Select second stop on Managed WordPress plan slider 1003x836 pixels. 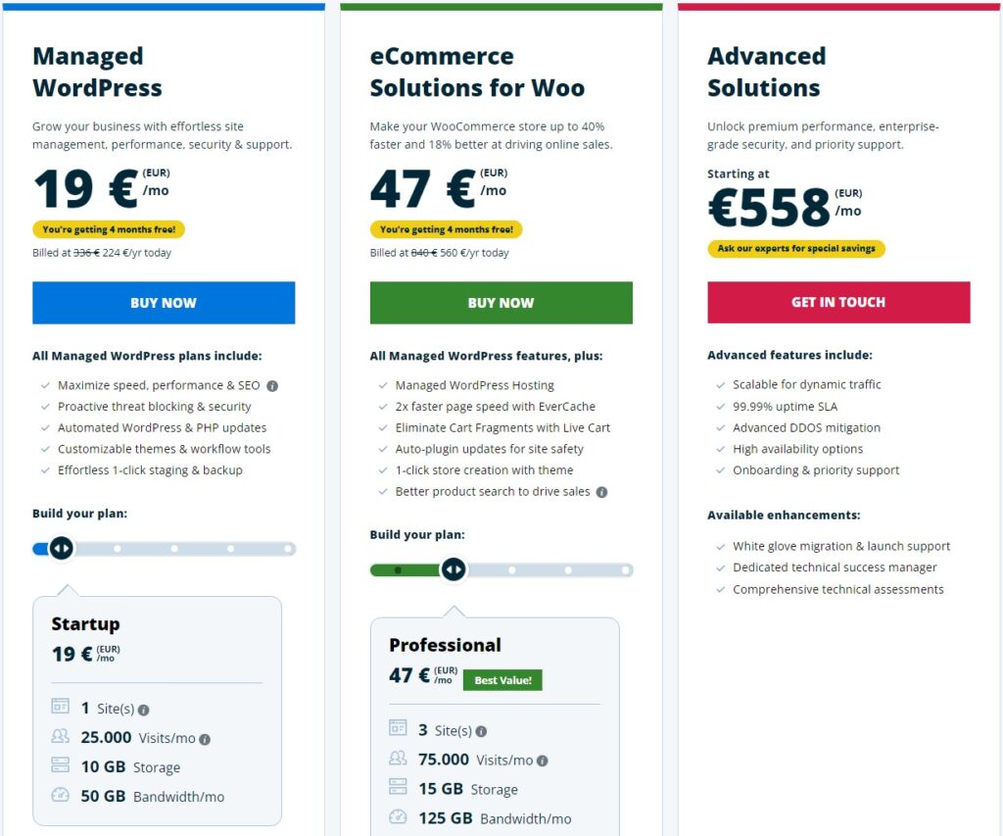pos(118,549)
